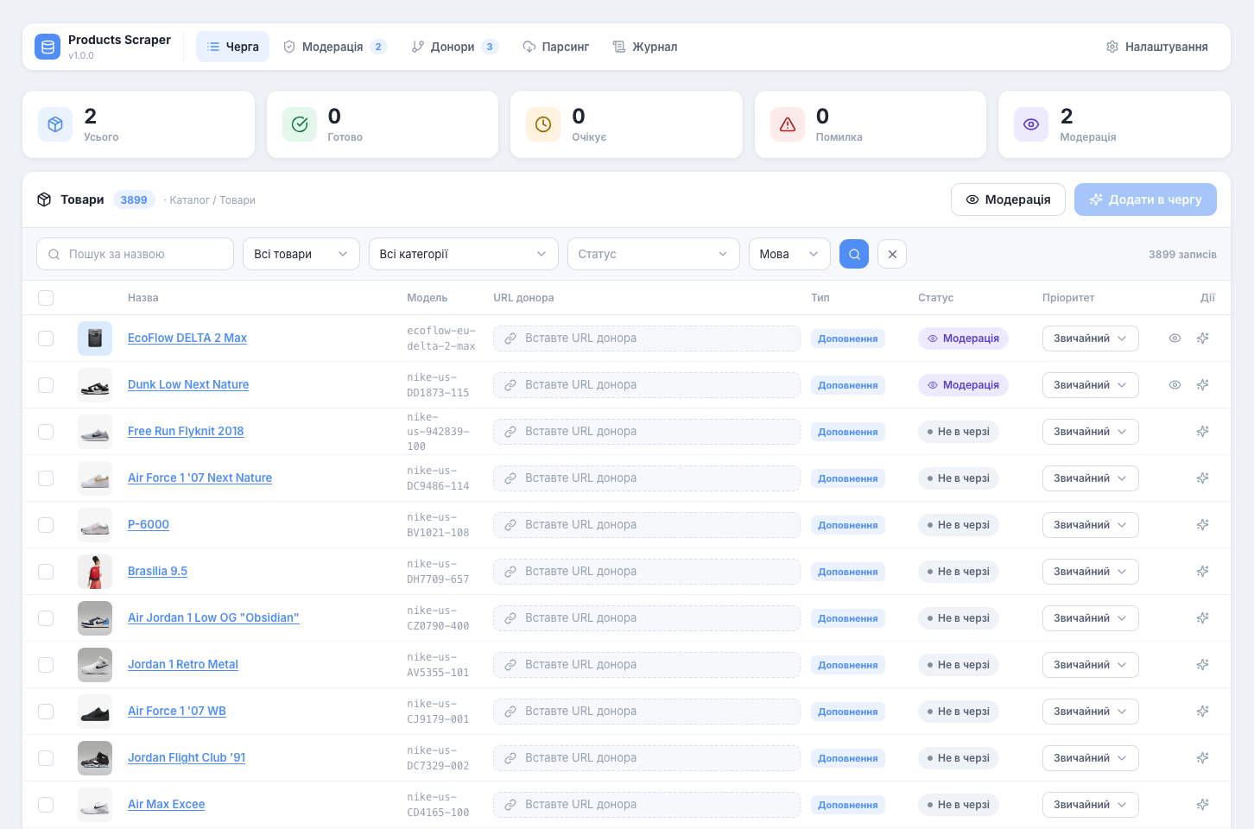The width and height of the screenshot is (1254, 829).
Task: Click the 'Пошук за назвою' search field
Action: (x=135, y=254)
